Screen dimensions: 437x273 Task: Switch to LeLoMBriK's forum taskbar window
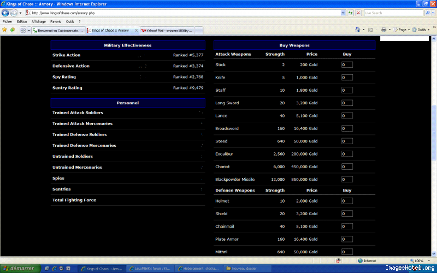pos(151,269)
